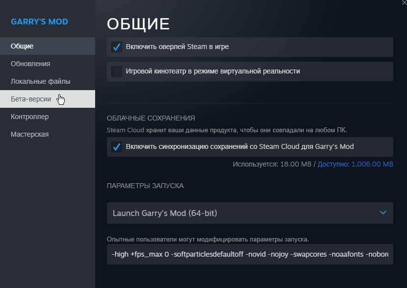Click the ОБЩИЕ page heading
The width and height of the screenshot is (407, 288).
click(x=138, y=24)
